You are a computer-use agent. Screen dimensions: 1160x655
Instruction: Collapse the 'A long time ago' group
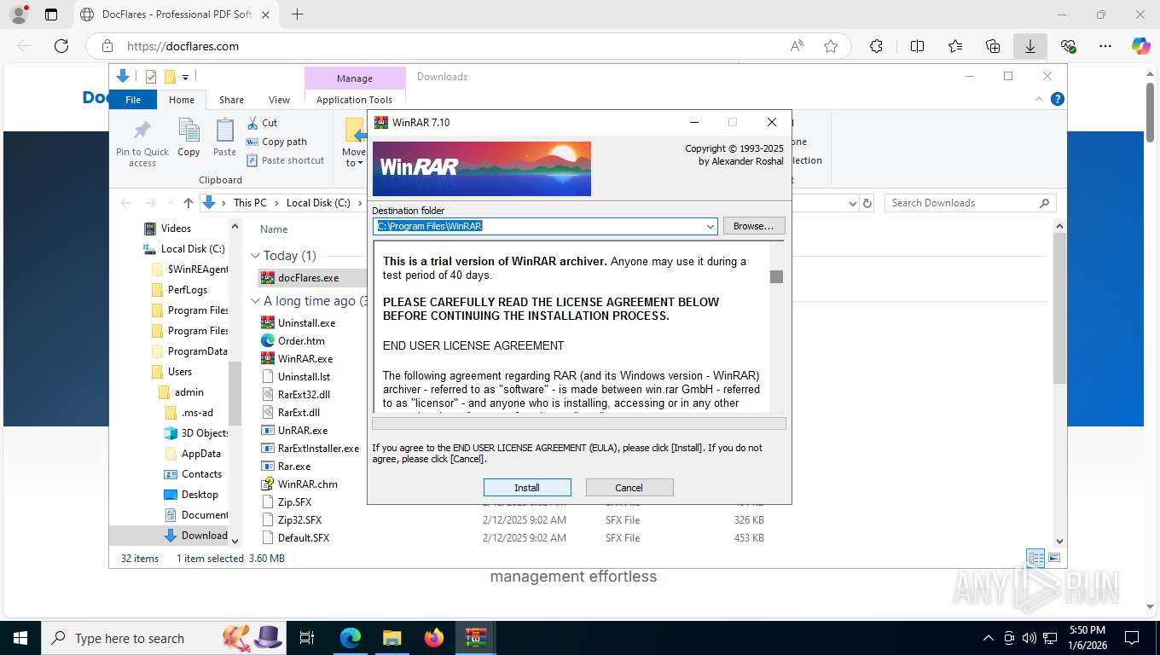[x=255, y=301]
